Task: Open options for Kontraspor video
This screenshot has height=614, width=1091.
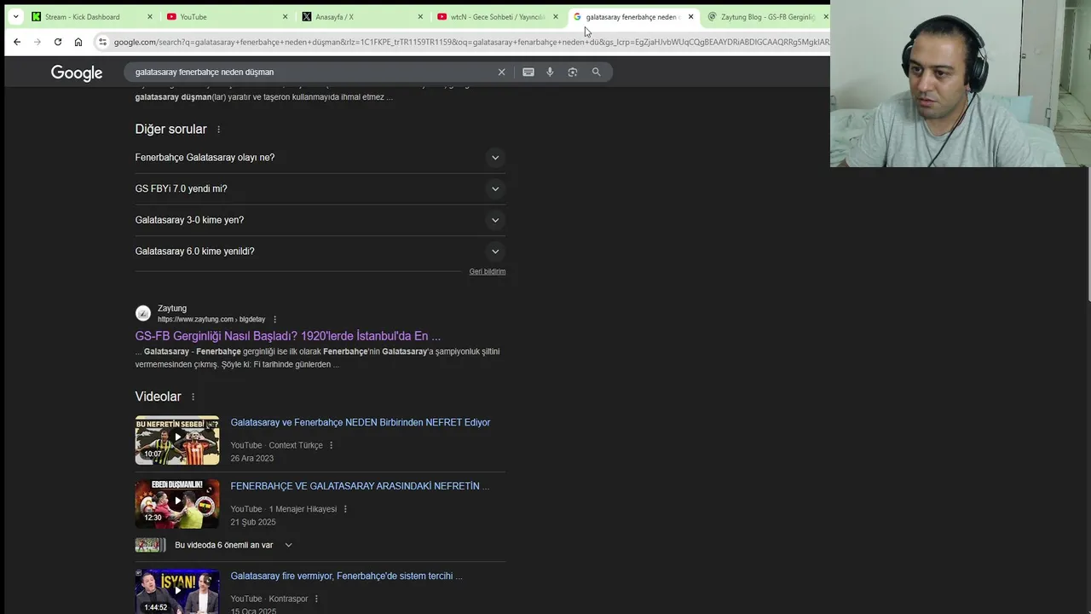Action: pyautogui.click(x=316, y=599)
